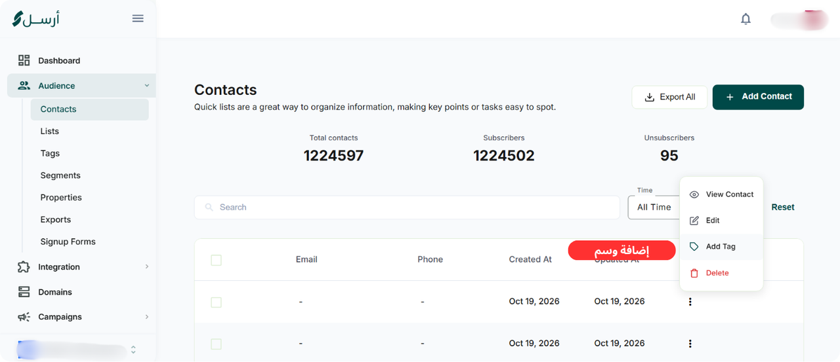The height and width of the screenshot is (362, 840).
Task: Click the plus icon in Add Contact
Action: (x=730, y=97)
